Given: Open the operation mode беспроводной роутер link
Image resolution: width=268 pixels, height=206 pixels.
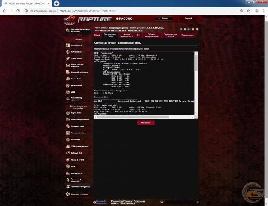Looking at the screenshot, I should (119, 28).
